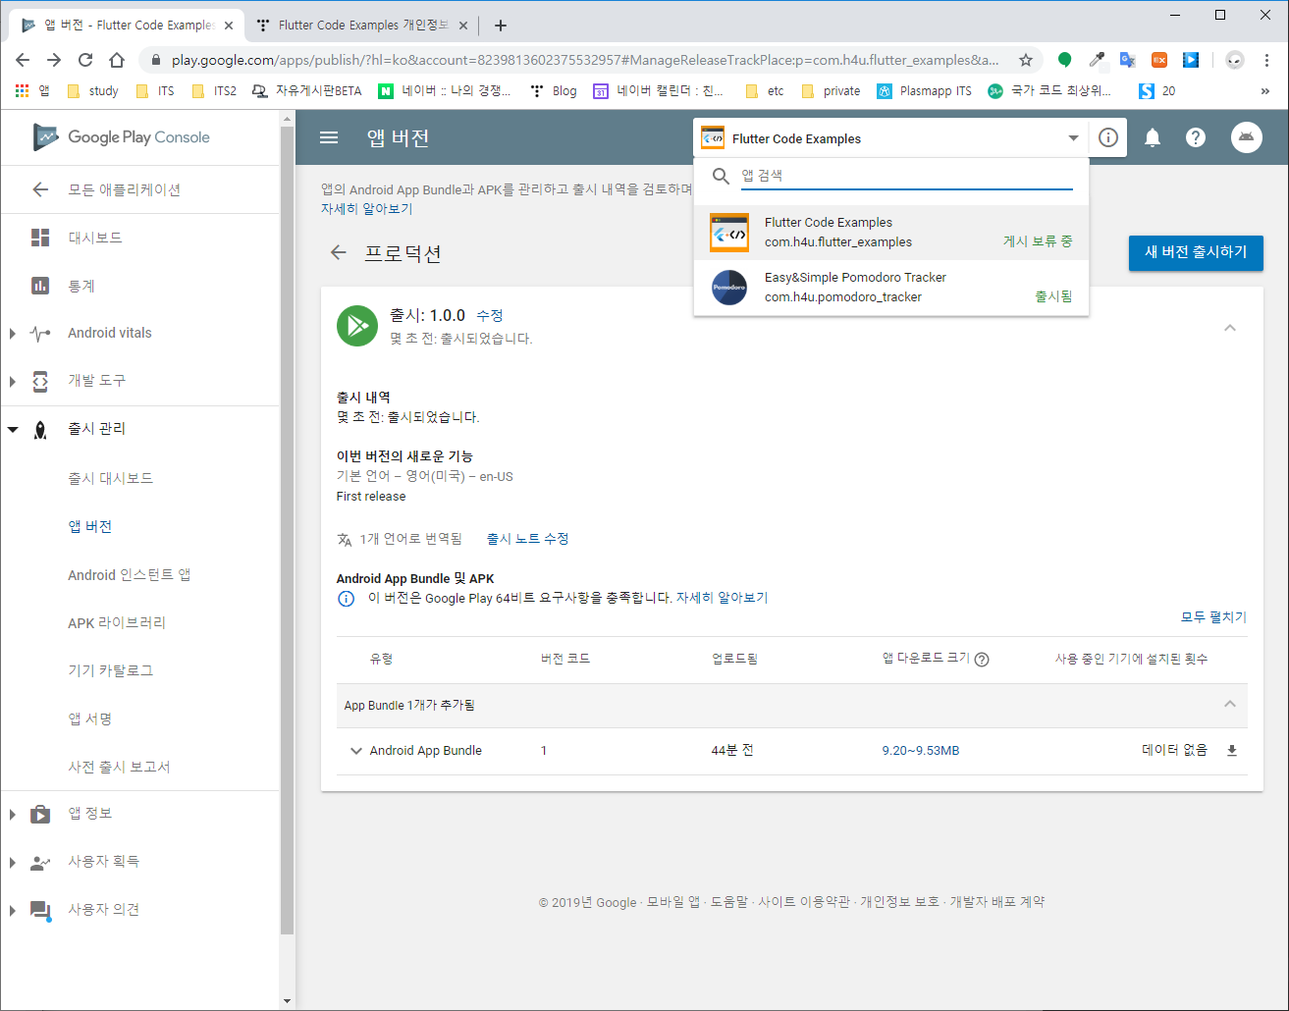The height and width of the screenshot is (1011, 1289).
Task: Open Chrome's three-dot menu
Action: click(x=1267, y=60)
